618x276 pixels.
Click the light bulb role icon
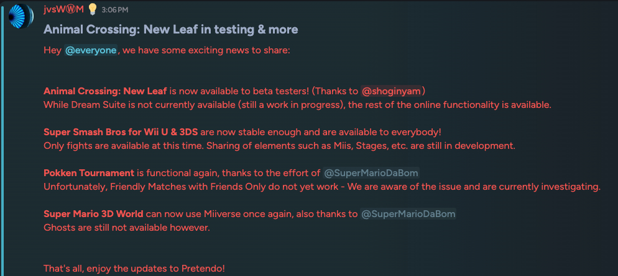(x=92, y=10)
